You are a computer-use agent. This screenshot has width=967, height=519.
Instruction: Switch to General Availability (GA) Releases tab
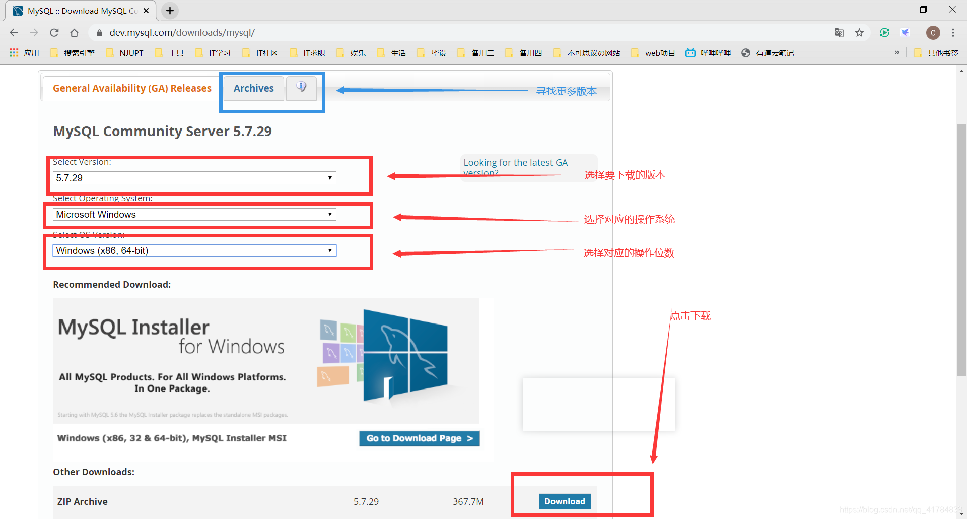[x=132, y=88]
